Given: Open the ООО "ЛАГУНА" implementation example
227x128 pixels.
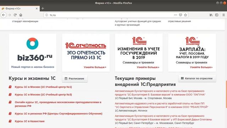Looking at the screenshot, I should [160, 93].
